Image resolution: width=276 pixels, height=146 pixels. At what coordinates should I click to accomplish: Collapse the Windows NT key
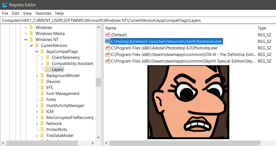26,40
